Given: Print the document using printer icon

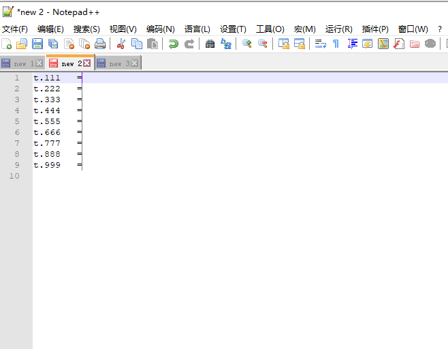Looking at the screenshot, I should 100,44.
